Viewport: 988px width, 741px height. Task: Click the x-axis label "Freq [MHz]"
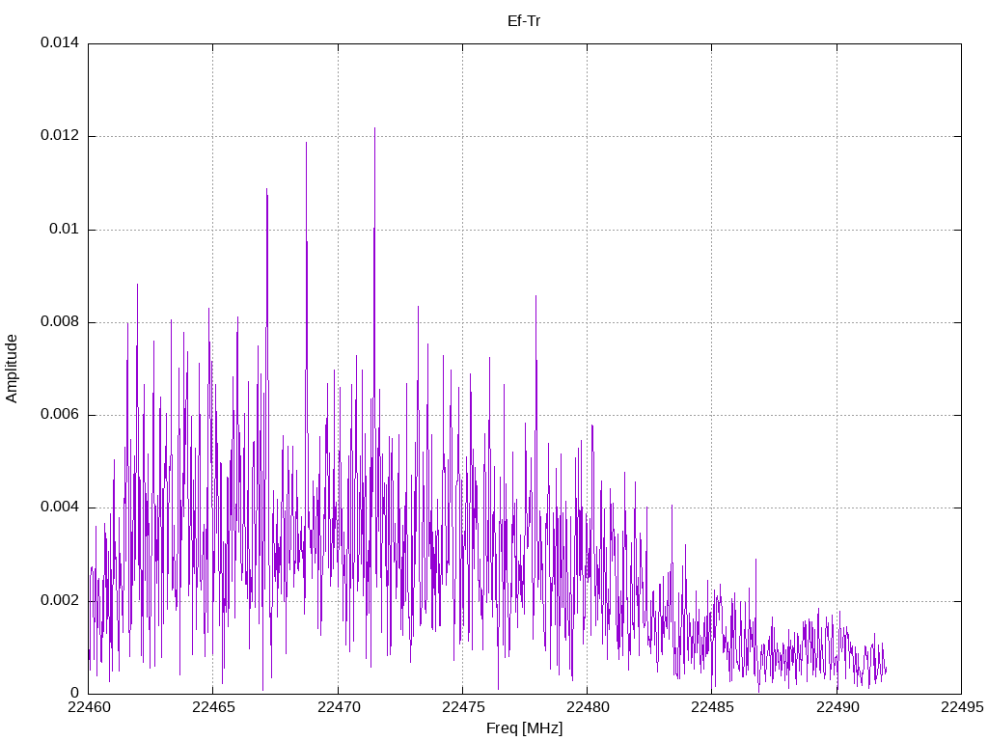(524, 727)
